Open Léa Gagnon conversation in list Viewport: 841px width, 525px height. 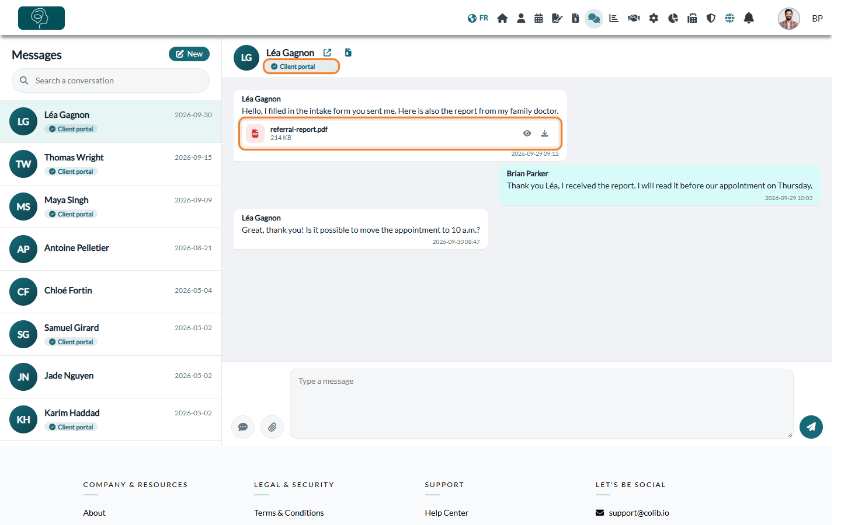[111, 121]
